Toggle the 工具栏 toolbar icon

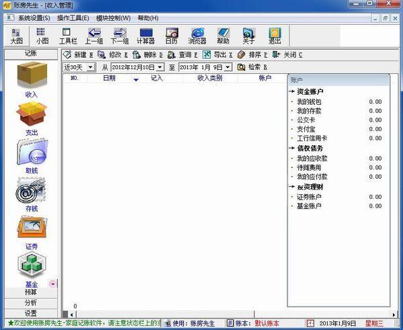(x=68, y=36)
